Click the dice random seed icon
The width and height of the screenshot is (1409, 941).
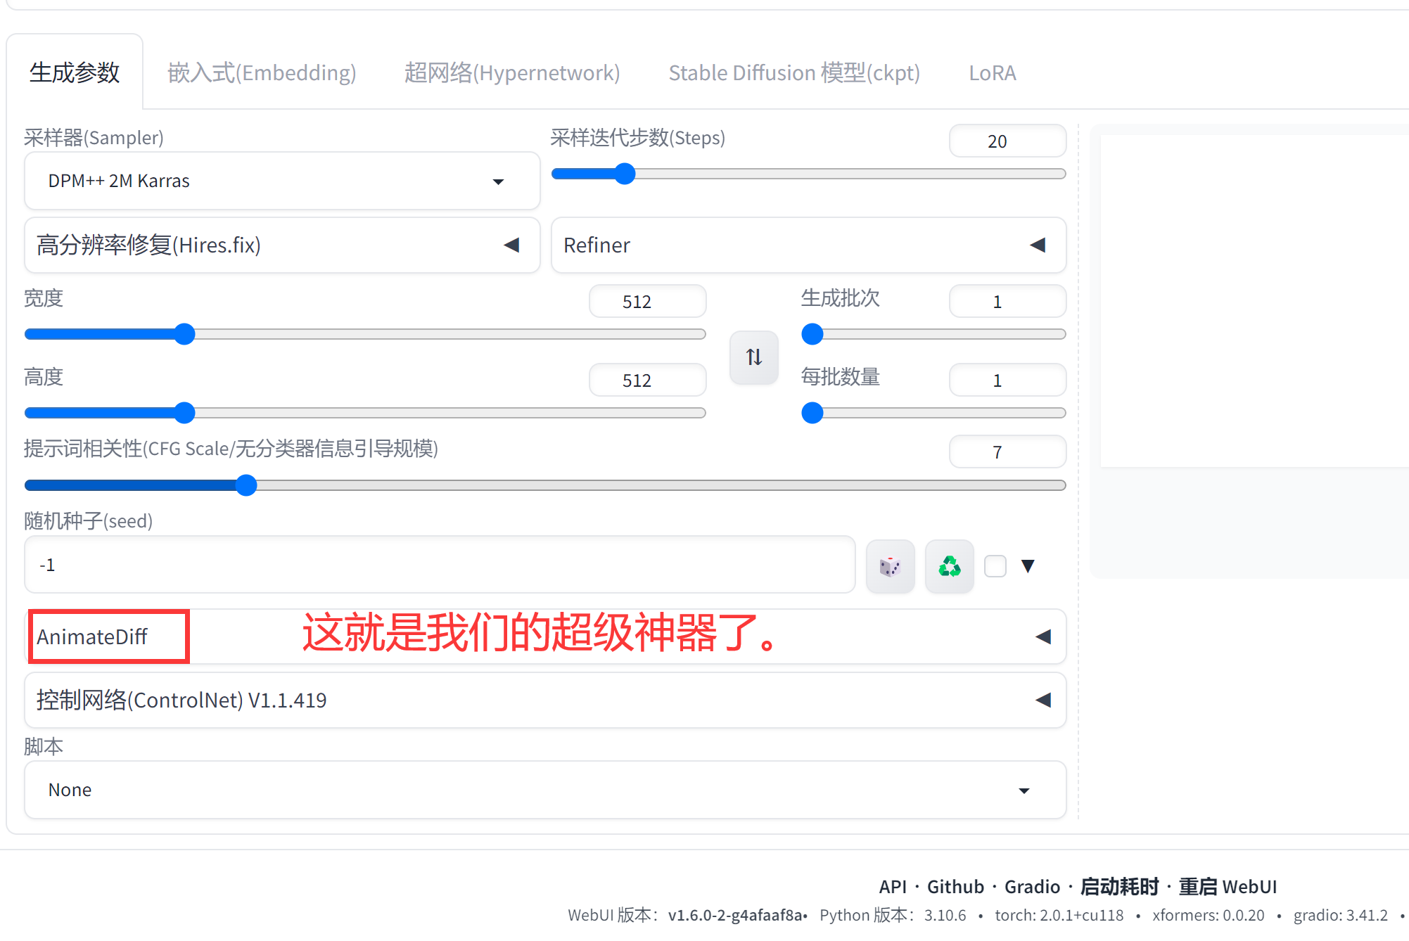[x=890, y=566]
